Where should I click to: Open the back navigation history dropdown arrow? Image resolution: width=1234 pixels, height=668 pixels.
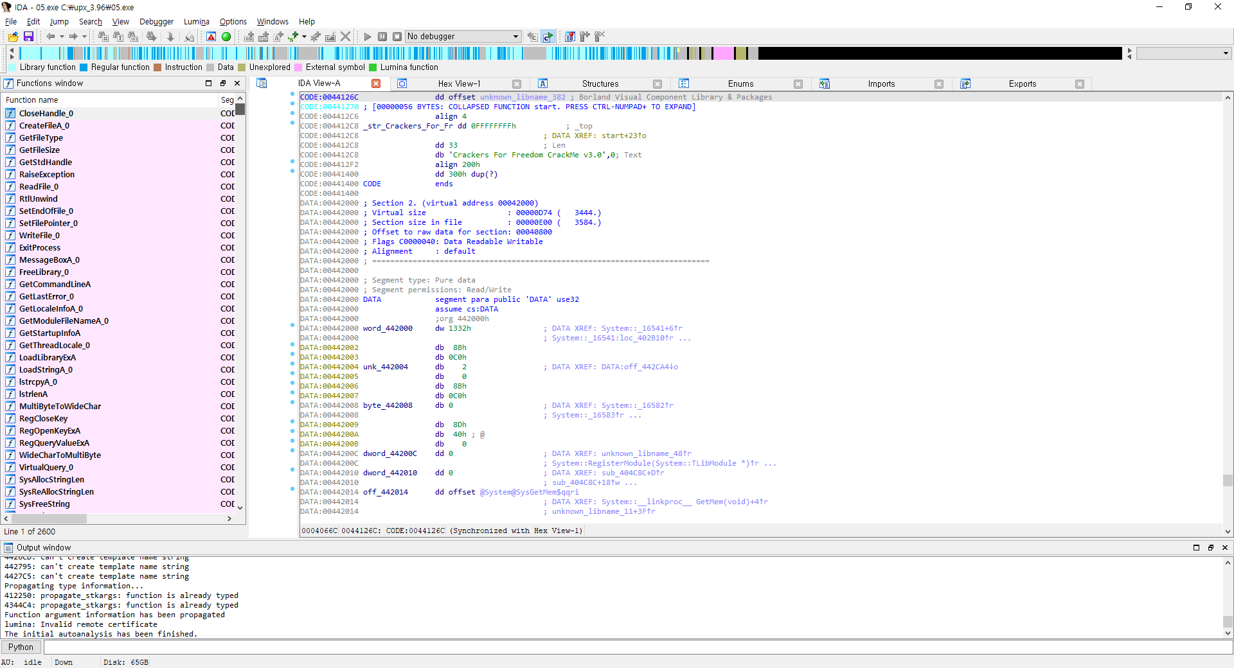coord(62,37)
